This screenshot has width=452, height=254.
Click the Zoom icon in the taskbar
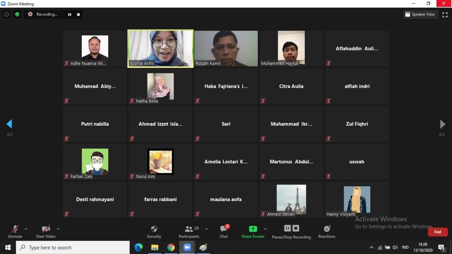coord(187,247)
